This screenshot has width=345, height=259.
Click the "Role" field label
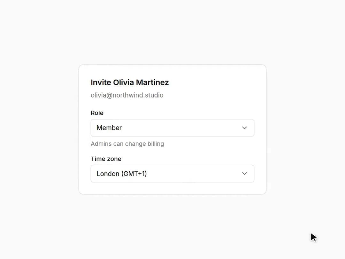(97, 113)
